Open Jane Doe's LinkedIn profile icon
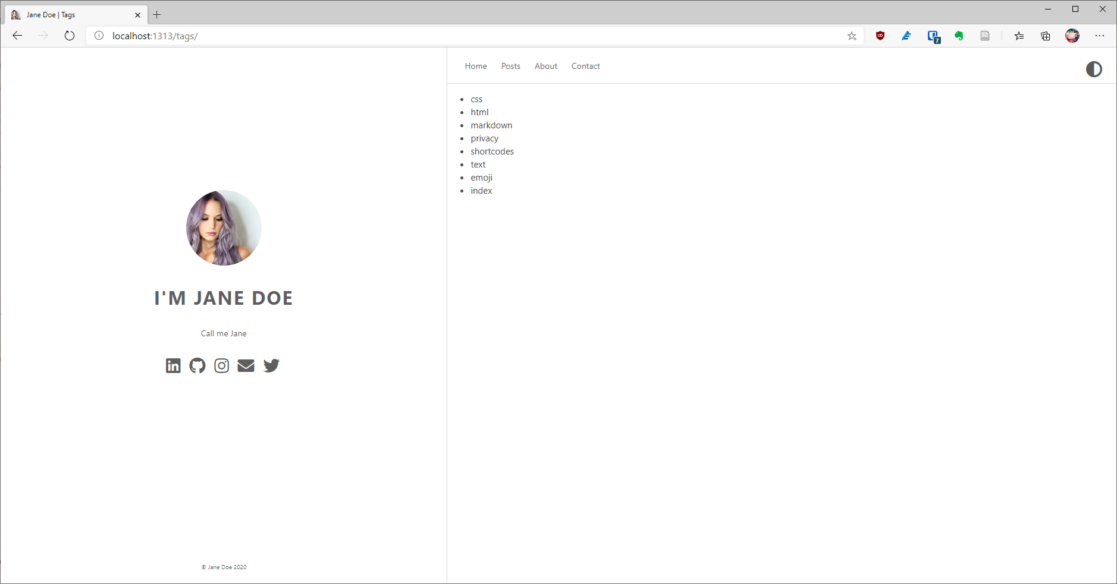Image resolution: width=1117 pixels, height=584 pixels. pos(173,365)
